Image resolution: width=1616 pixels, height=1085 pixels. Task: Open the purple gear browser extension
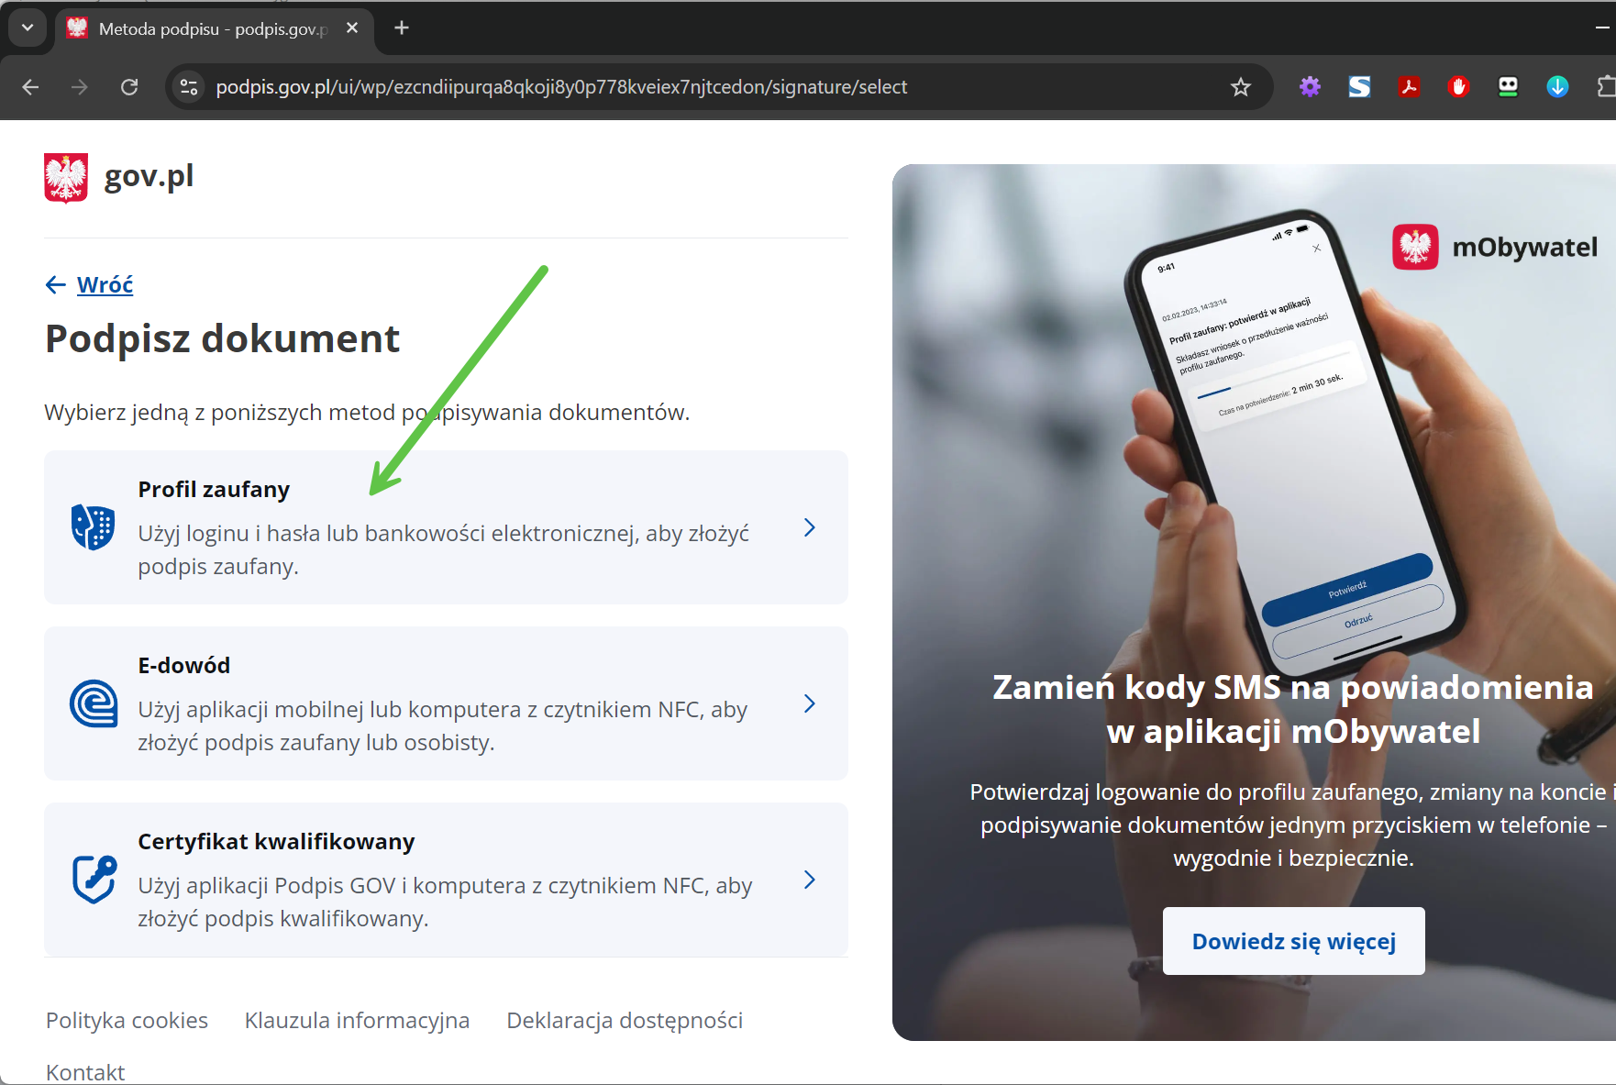tap(1310, 87)
